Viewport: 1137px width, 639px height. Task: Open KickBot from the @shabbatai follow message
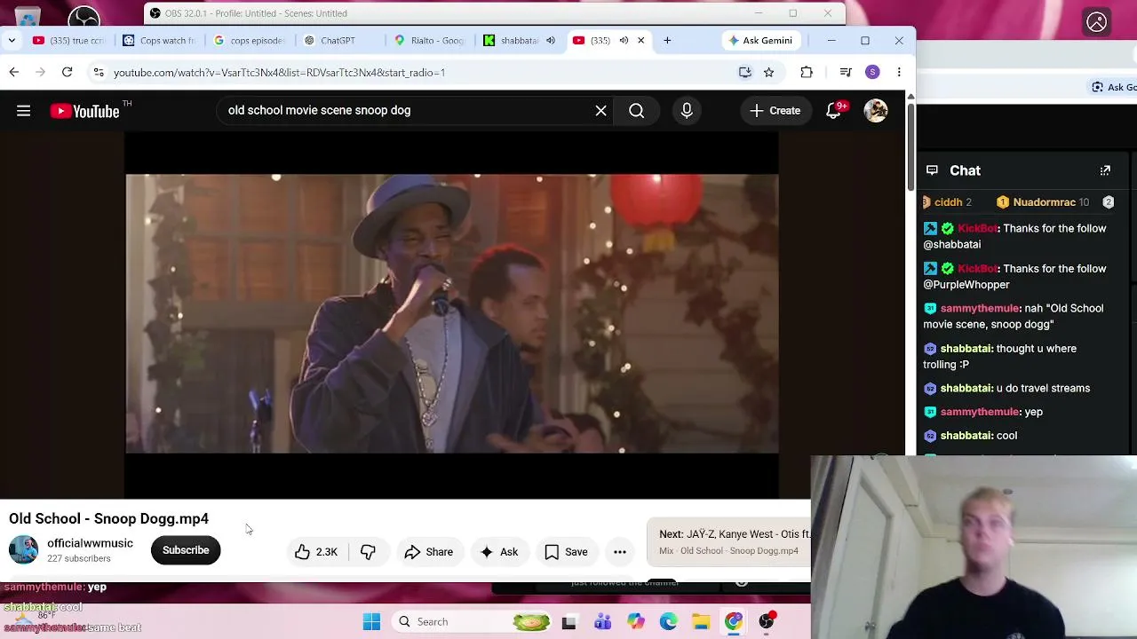[977, 229]
